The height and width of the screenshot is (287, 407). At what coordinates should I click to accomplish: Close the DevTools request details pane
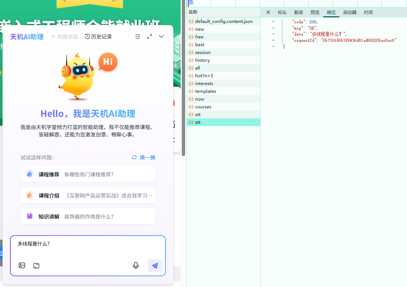(x=268, y=12)
